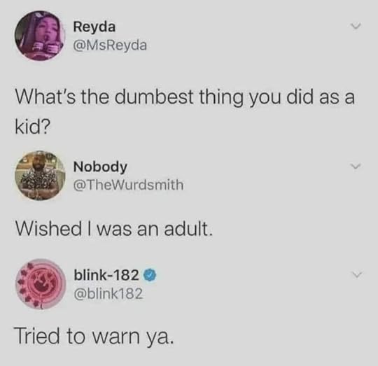This screenshot has width=378, height=366.
Task: Click the word "kid?" in Reyda's tweet
Action: 33,127
